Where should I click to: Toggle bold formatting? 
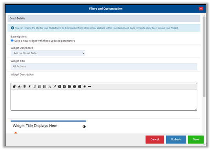point(24,86)
